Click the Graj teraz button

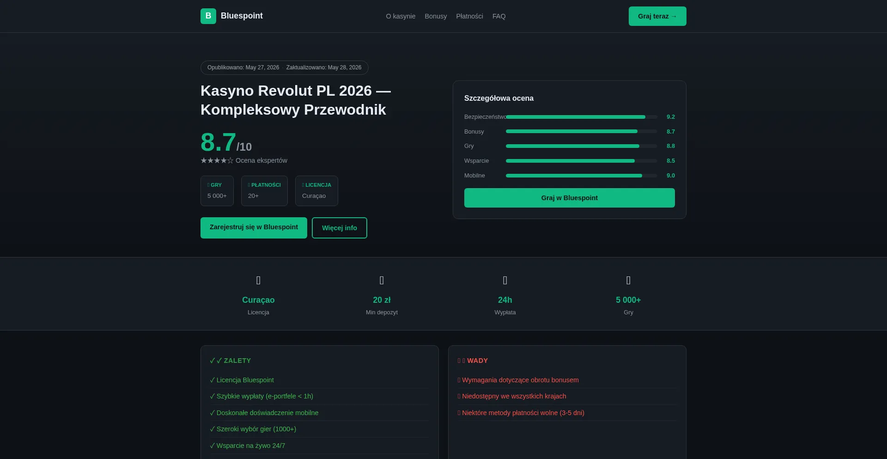(x=657, y=16)
